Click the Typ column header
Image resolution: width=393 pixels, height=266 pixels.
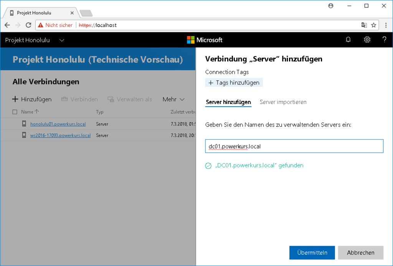pyautogui.click(x=99, y=112)
